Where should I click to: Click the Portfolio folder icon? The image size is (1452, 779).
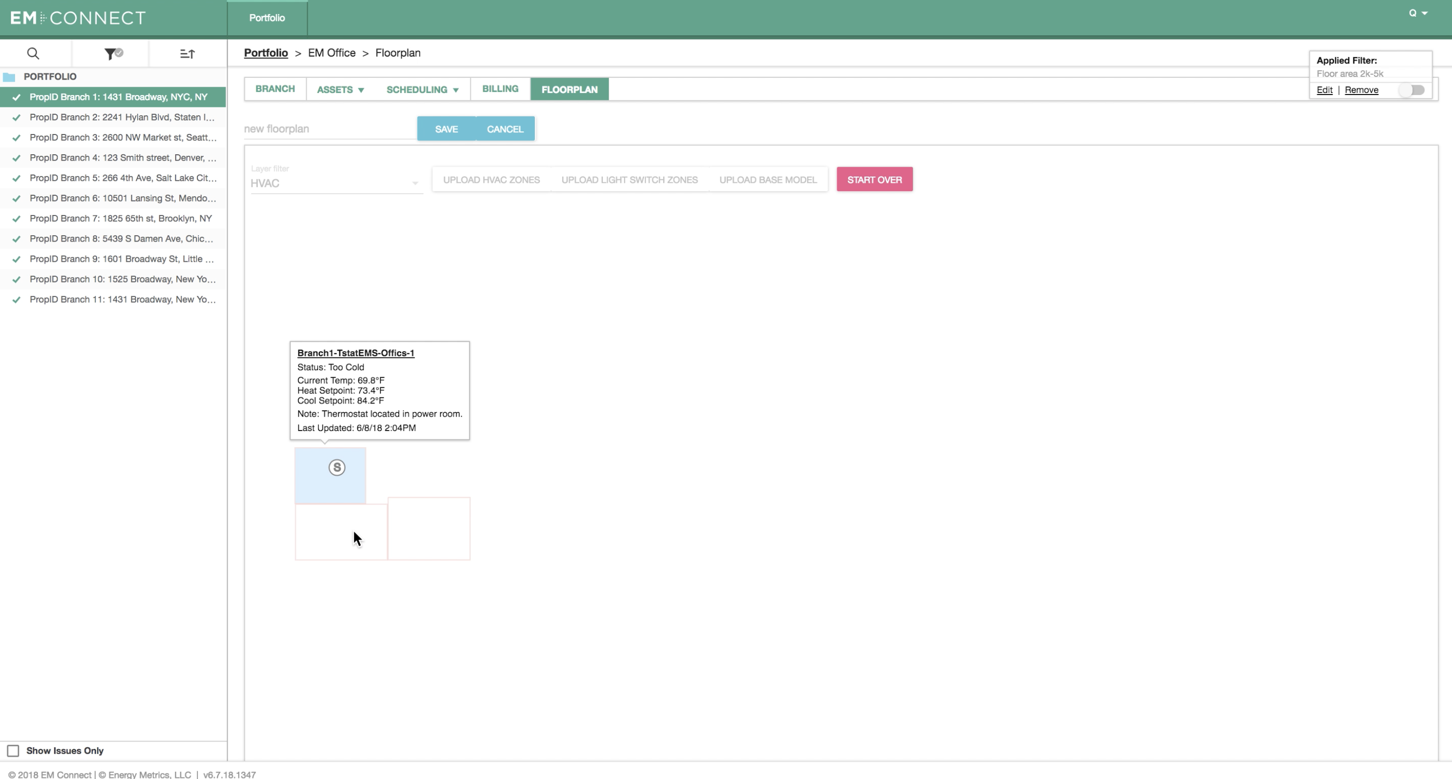point(9,77)
